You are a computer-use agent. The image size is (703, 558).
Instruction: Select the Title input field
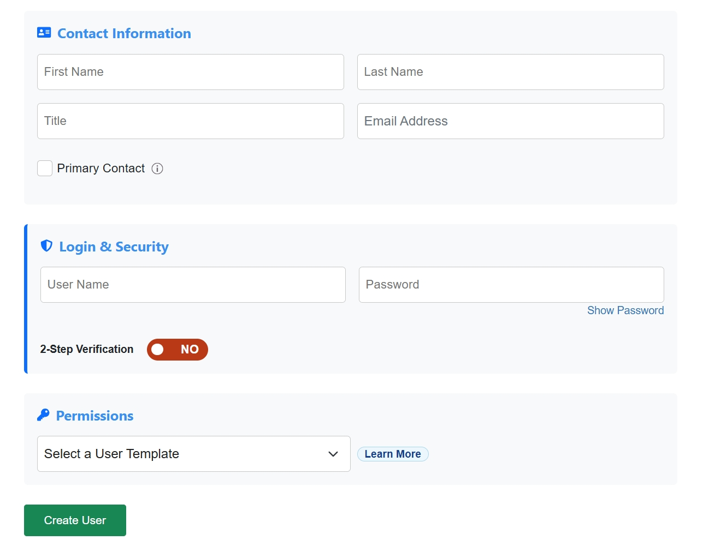pyautogui.click(x=190, y=121)
